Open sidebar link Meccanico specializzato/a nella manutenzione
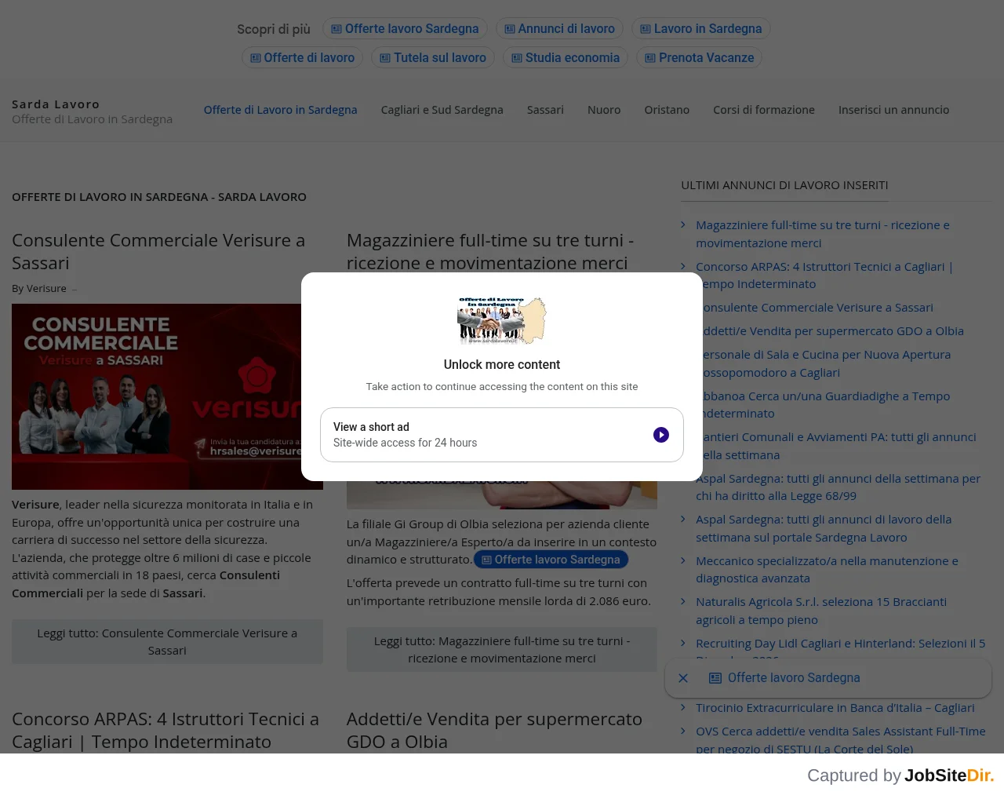The image size is (1004, 799). [827, 570]
